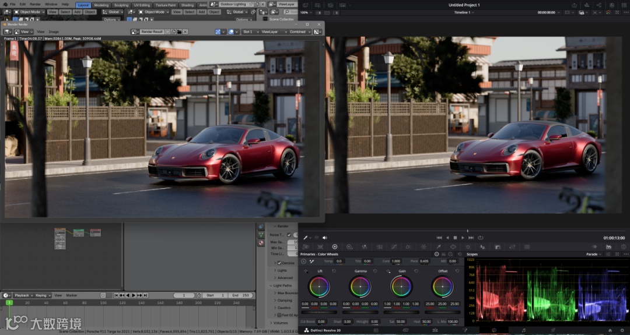Reset the Lift color wheel
Viewport: 630px width, 335px height.
334,271
